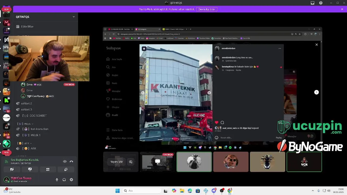Click 'Yanıtla' under beratapkinus comment

pyautogui.click(x=238, y=70)
